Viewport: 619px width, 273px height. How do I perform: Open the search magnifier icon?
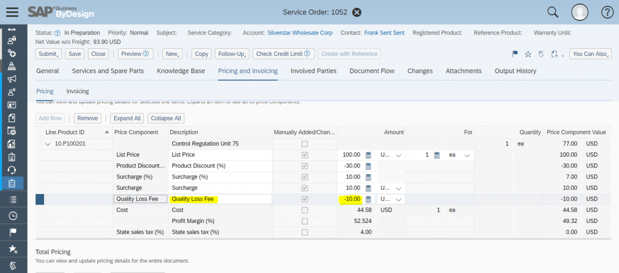(553, 12)
